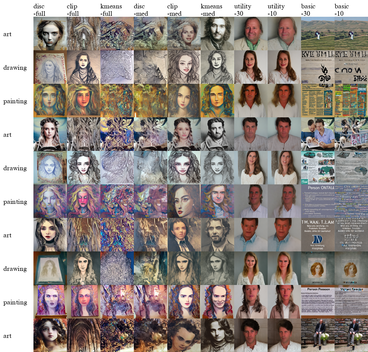Select the framed drawing on wooden table image
Viewport: 368px width, 352px height.
[50, 268]
